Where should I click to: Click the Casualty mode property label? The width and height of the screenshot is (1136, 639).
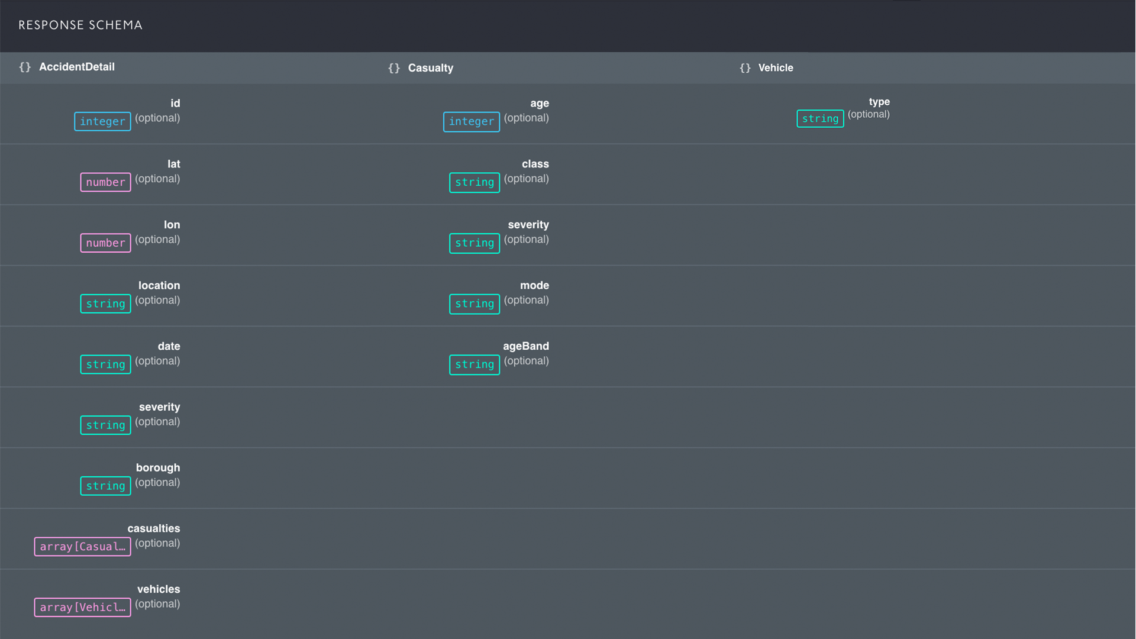point(534,286)
